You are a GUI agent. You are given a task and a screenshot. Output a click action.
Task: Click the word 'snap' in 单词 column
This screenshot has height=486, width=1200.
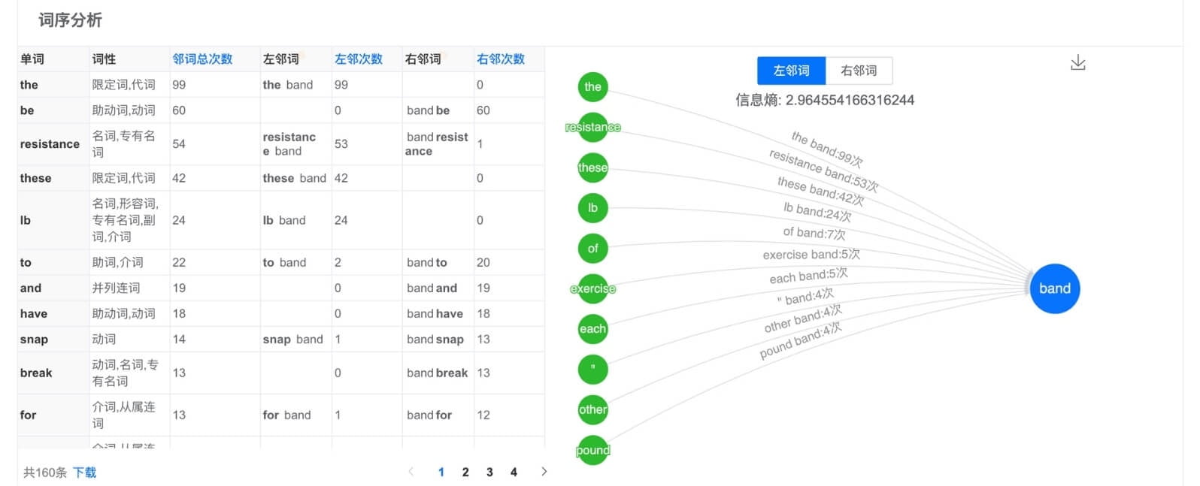coord(34,340)
